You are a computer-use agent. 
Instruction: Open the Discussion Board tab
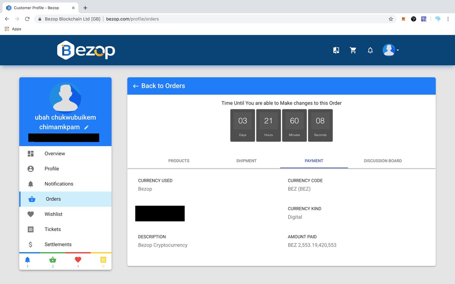tap(382, 161)
